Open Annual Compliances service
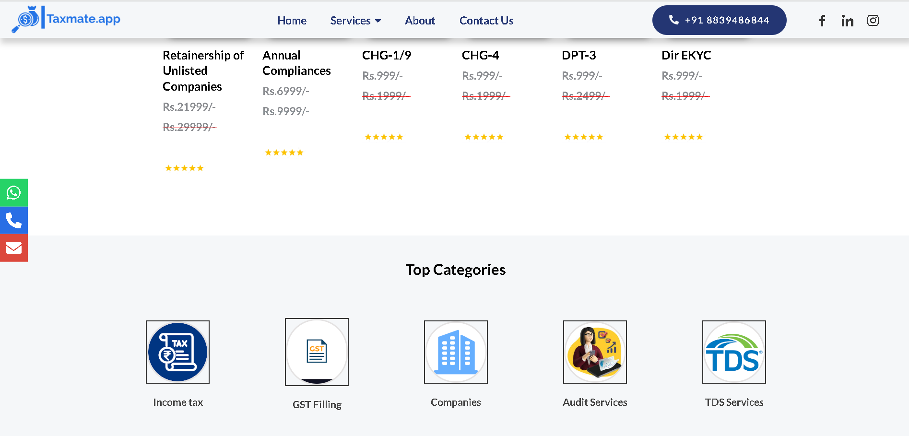The height and width of the screenshot is (436, 909). (x=296, y=63)
